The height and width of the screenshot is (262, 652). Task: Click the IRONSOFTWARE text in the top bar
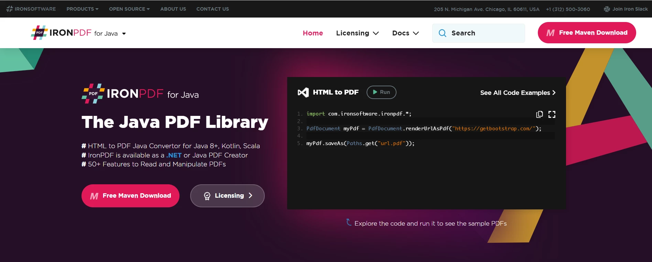pyautogui.click(x=35, y=9)
